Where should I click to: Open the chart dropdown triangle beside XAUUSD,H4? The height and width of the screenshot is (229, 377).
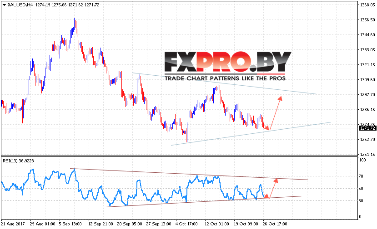click(x=5, y=5)
